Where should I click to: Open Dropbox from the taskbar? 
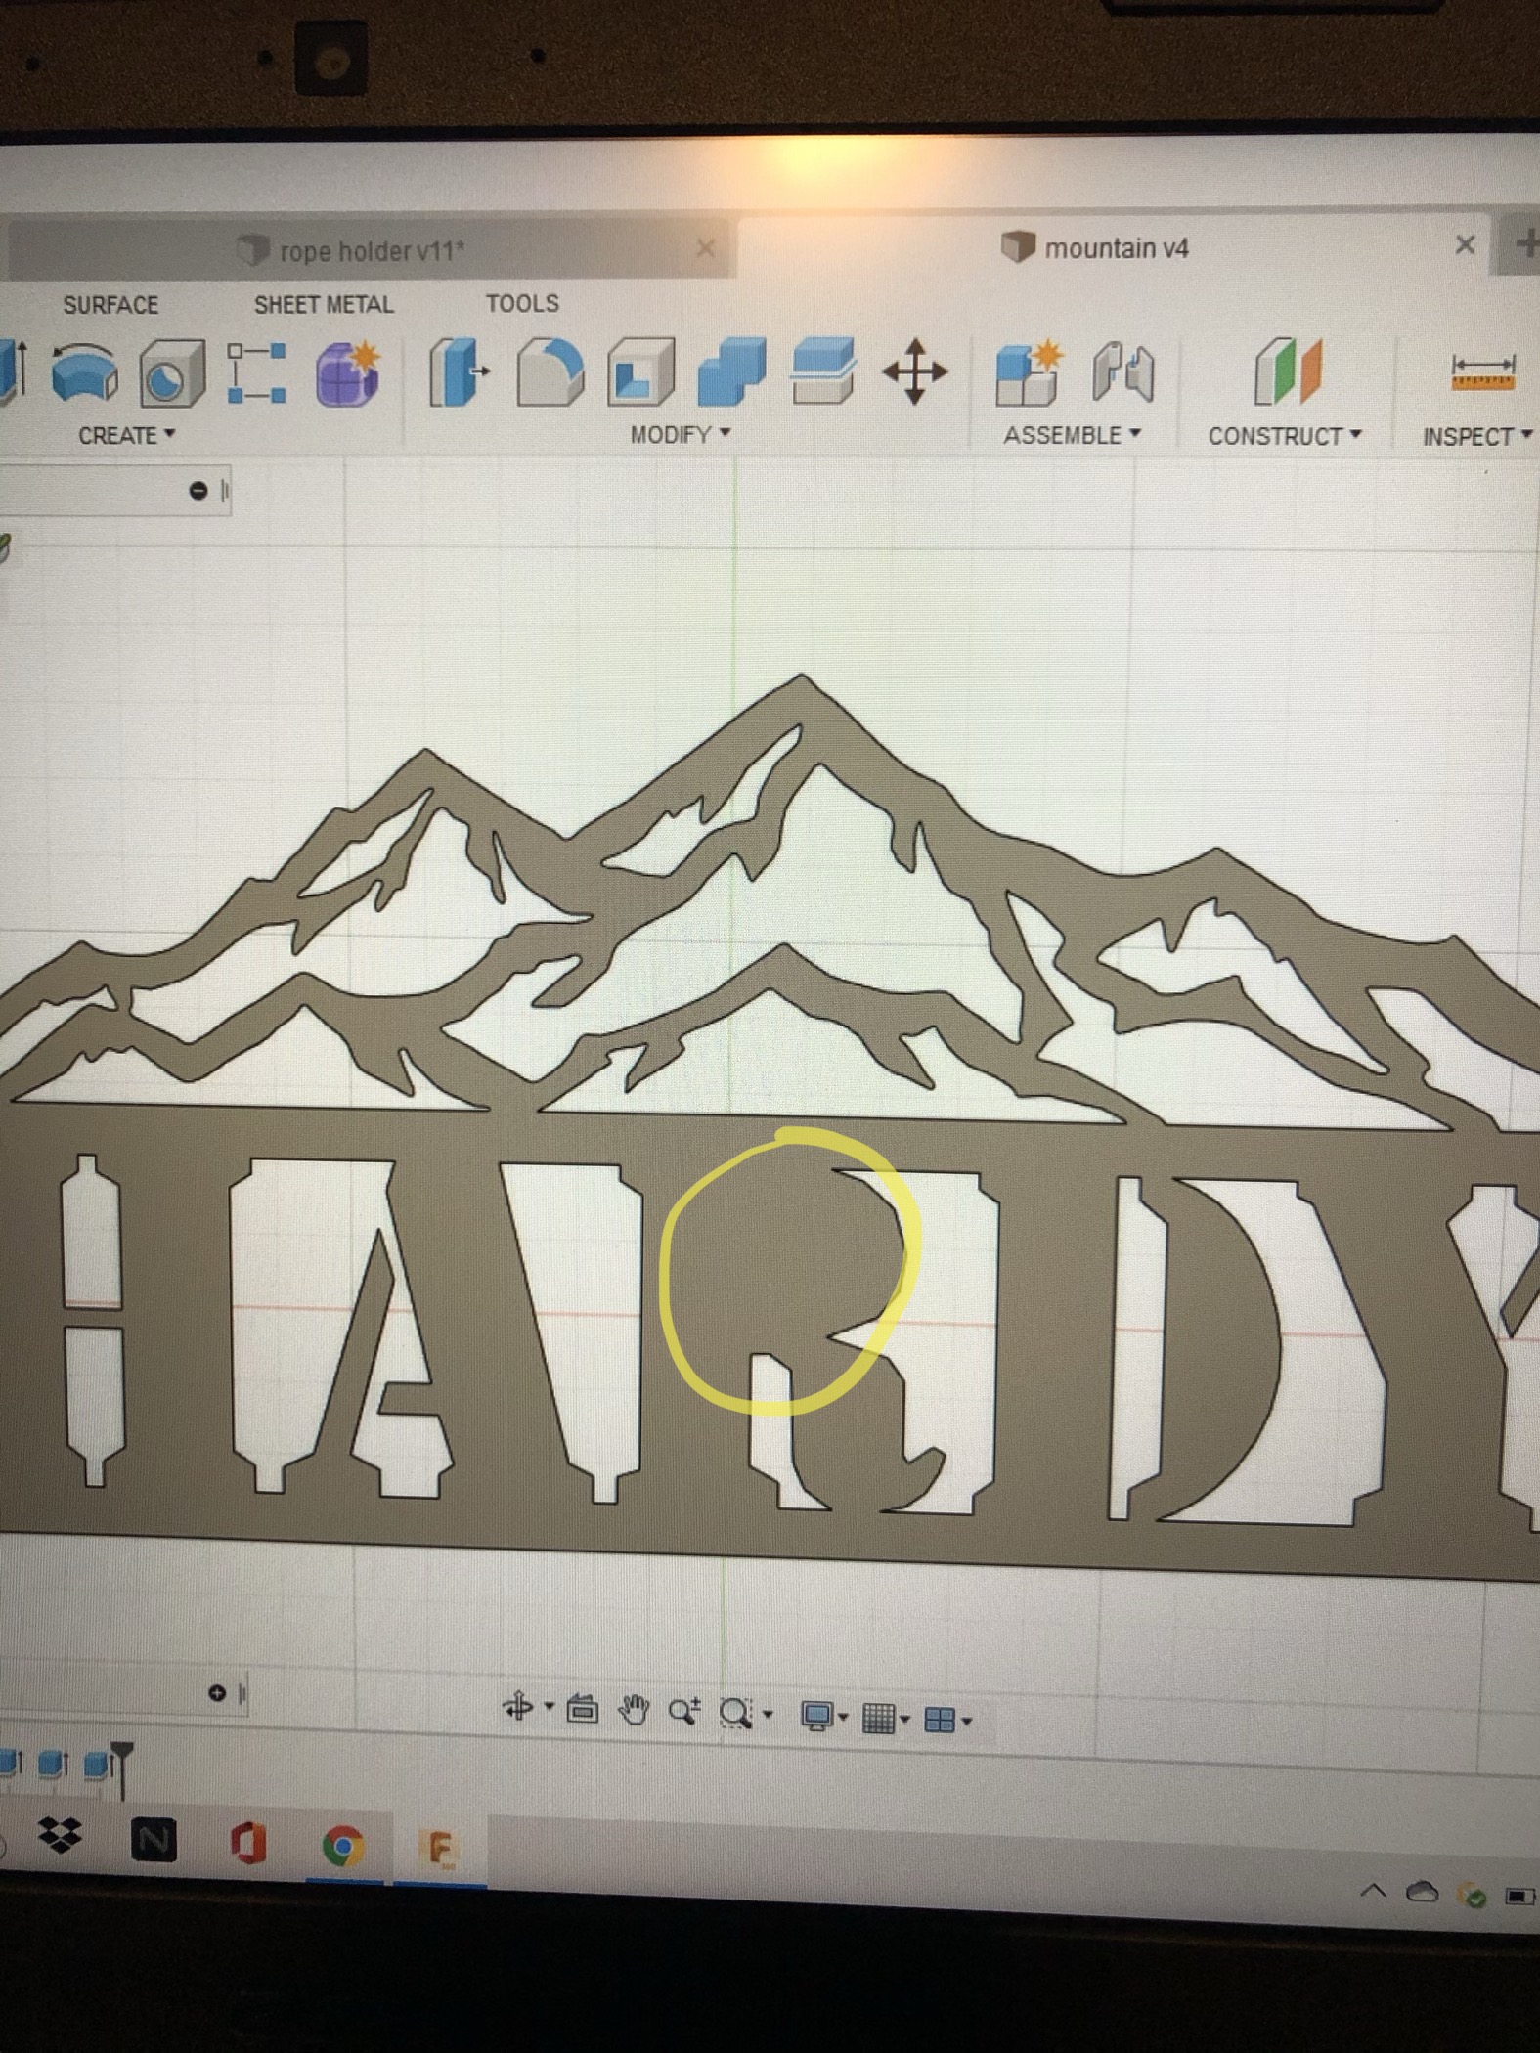[x=61, y=1837]
